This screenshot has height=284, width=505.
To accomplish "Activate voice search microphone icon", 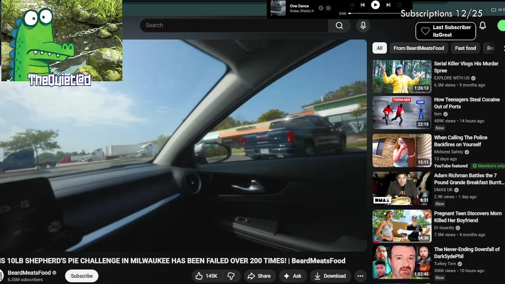I will point(363,25).
